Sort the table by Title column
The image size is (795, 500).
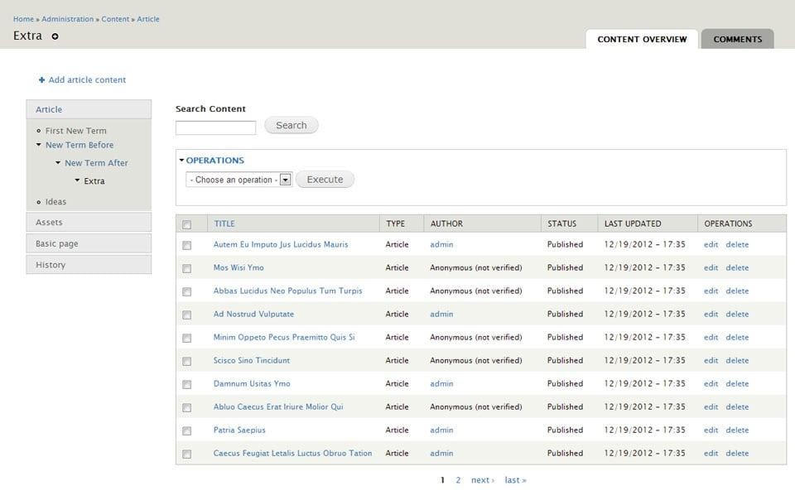224,224
